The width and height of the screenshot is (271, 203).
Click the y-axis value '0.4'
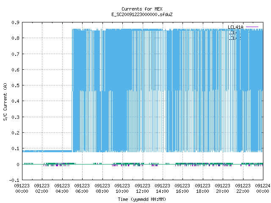[x=16, y=101]
